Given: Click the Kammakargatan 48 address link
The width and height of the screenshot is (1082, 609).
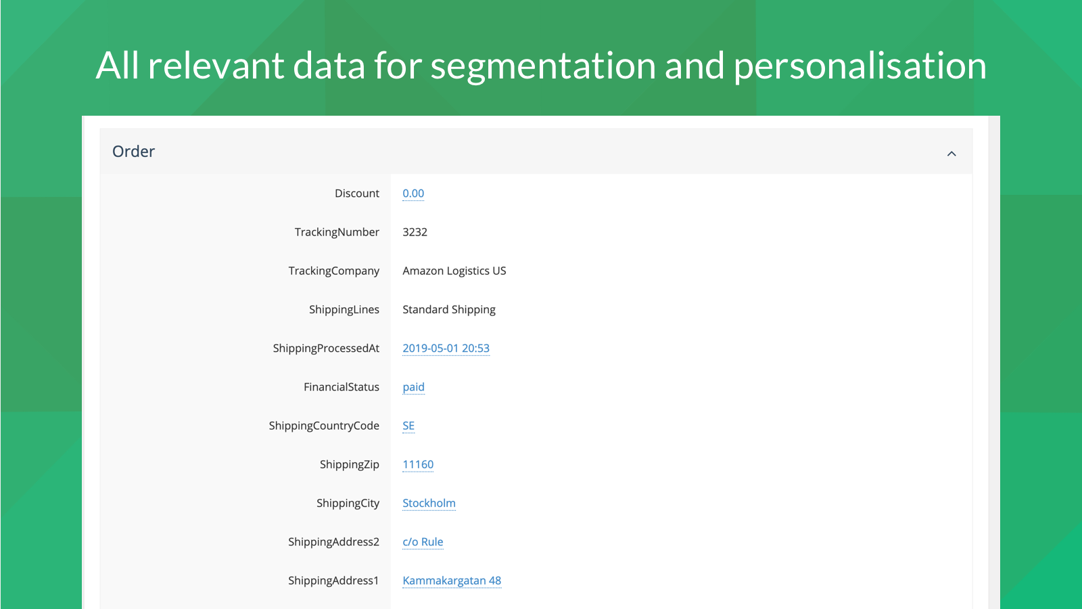Looking at the screenshot, I should [x=452, y=581].
